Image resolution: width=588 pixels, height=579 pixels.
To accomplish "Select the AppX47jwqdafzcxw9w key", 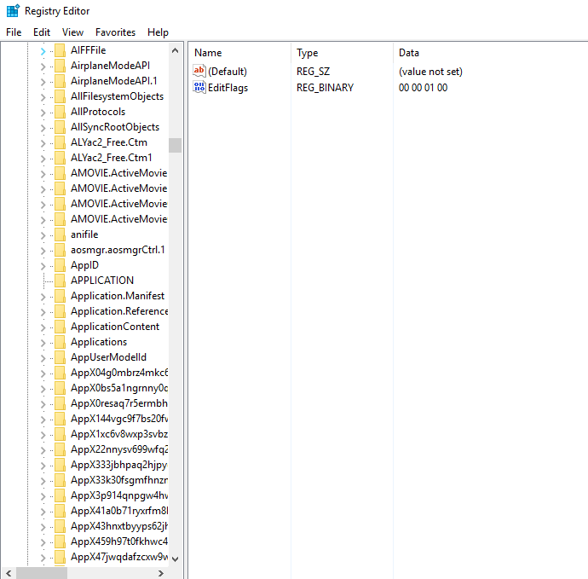I will tap(119, 557).
